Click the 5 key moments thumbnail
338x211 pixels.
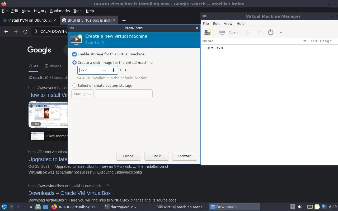click(37, 136)
